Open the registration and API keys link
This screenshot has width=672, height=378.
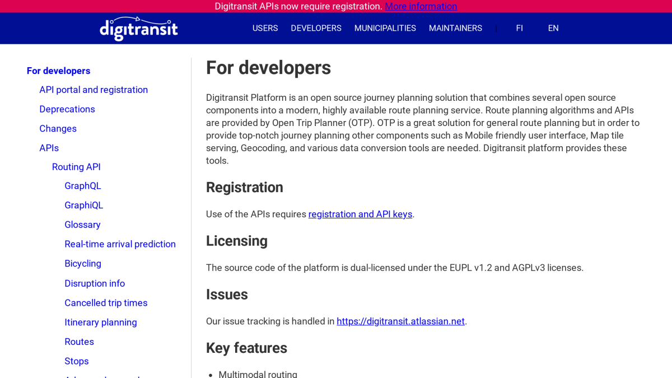pyautogui.click(x=360, y=214)
